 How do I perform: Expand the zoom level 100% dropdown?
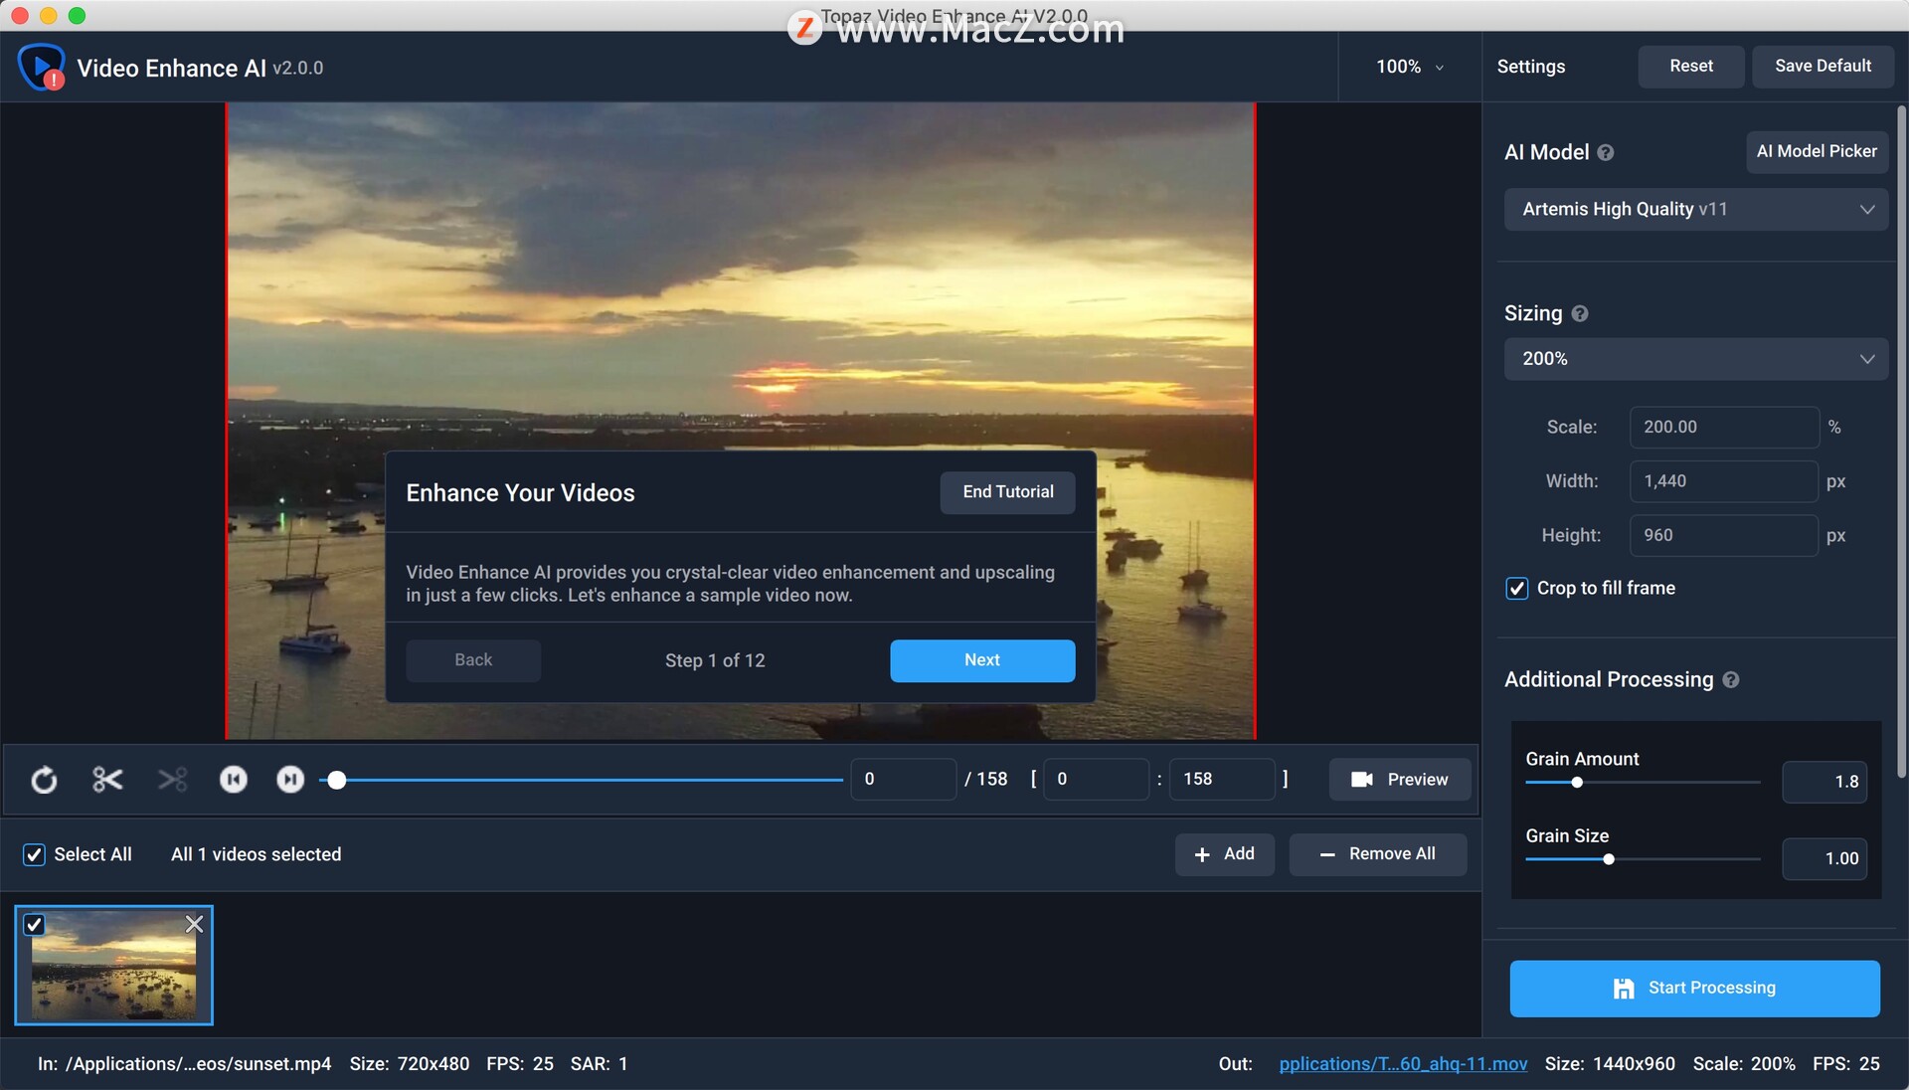1410,67
